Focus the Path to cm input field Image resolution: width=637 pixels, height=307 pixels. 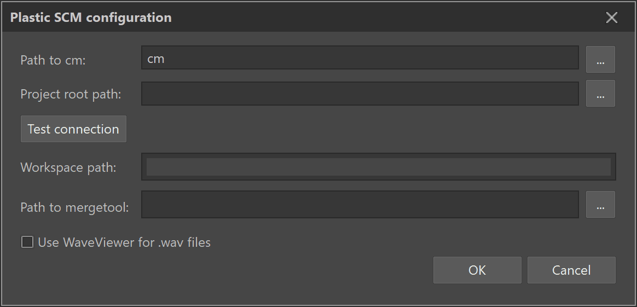click(360, 58)
